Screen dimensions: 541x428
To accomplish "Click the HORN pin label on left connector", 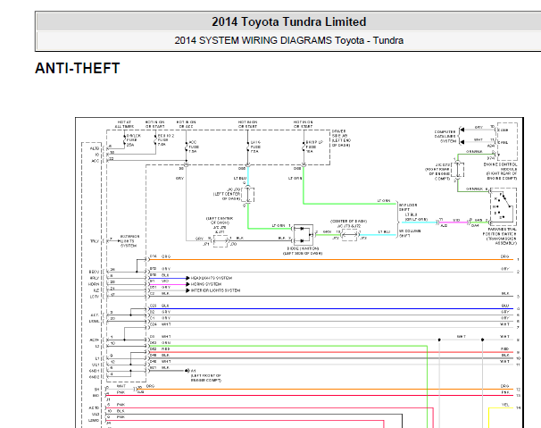I will [94, 284].
